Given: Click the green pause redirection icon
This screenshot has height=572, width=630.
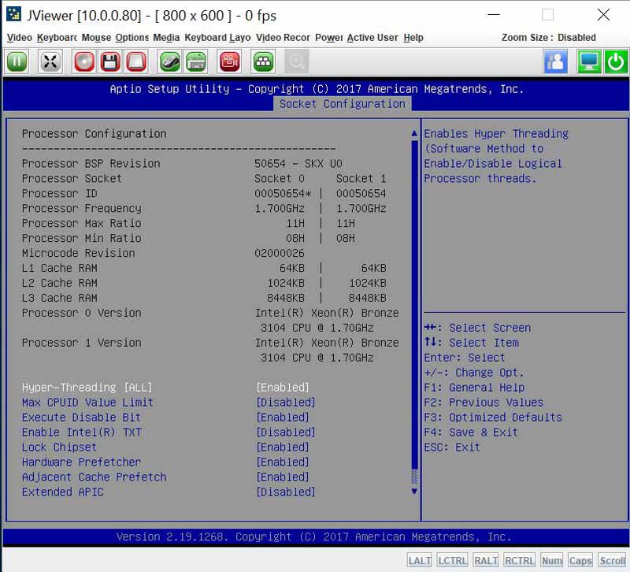Looking at the screenshot, I should tap(17, 61).
